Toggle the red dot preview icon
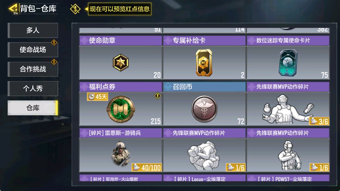 75,9
